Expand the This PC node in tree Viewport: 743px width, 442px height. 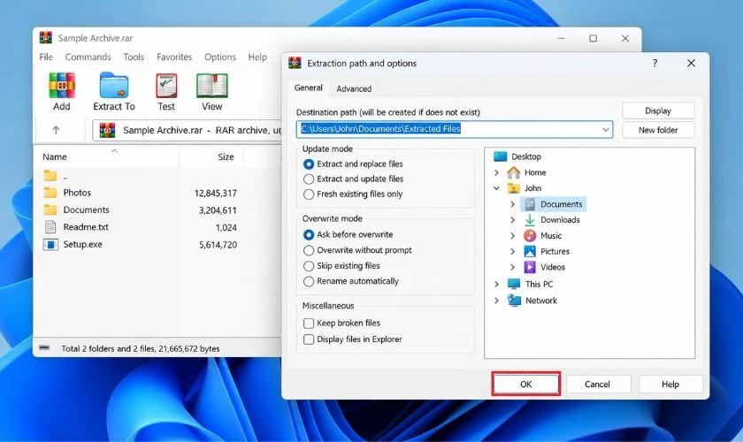coord(496,284)
